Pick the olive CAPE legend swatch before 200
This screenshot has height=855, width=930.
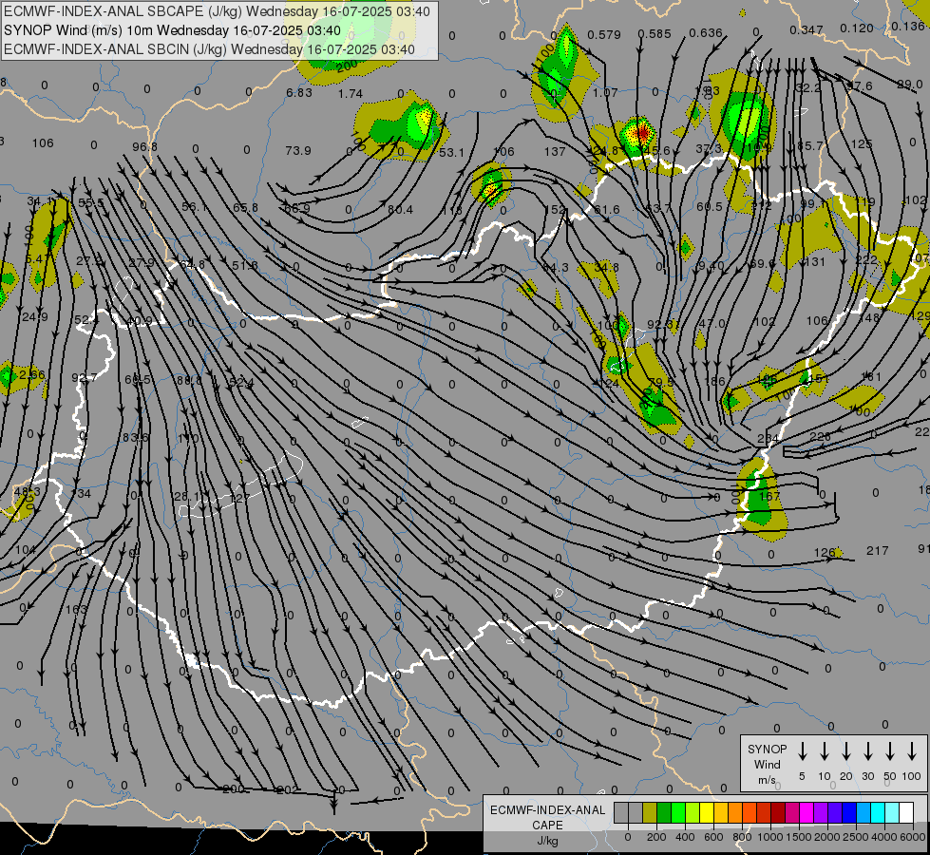click(x=650, y=813)
